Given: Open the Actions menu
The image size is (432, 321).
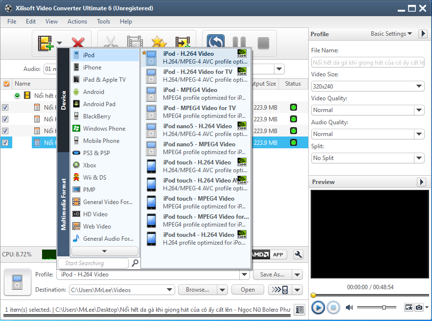Looking at the screenshot, I should click(x=77, y=22).
